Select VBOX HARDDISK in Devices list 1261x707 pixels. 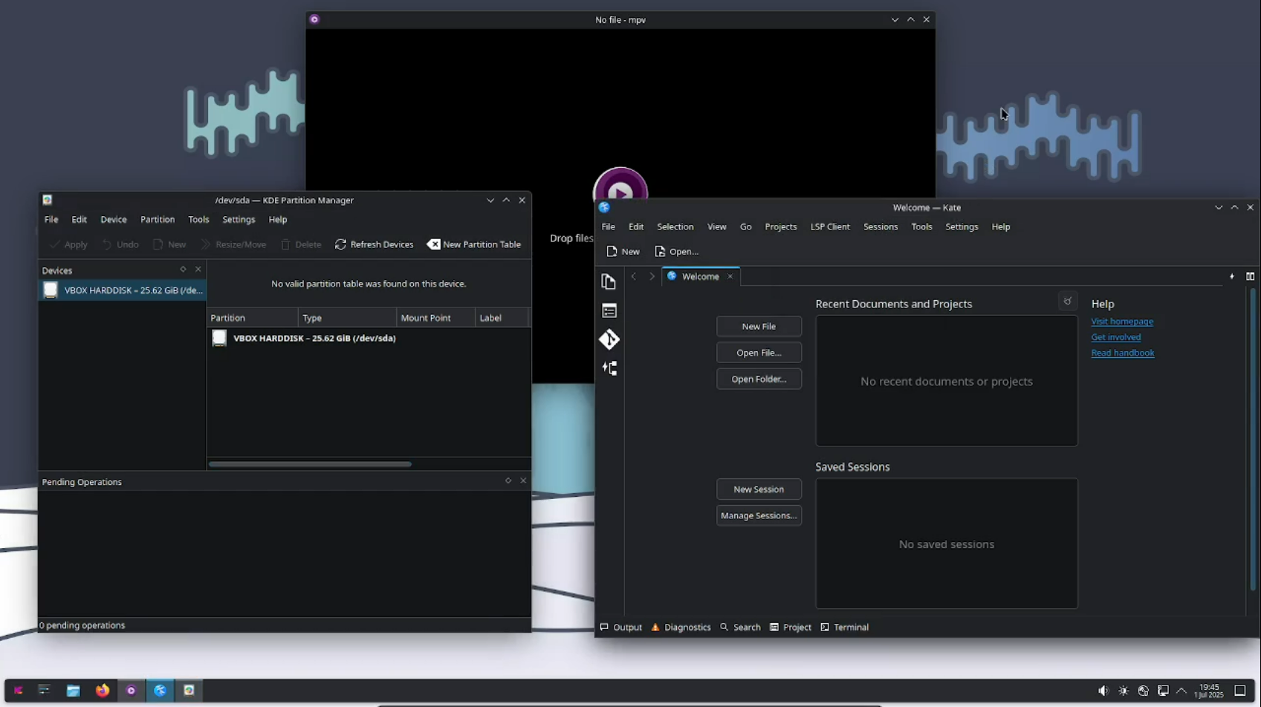point(122,290)
